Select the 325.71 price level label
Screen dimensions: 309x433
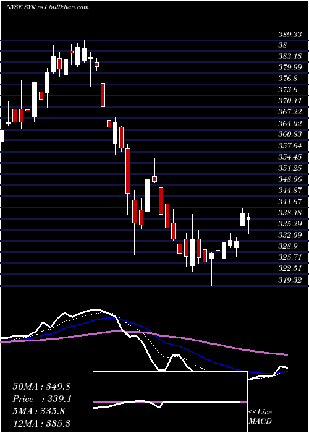coord(290,257)
